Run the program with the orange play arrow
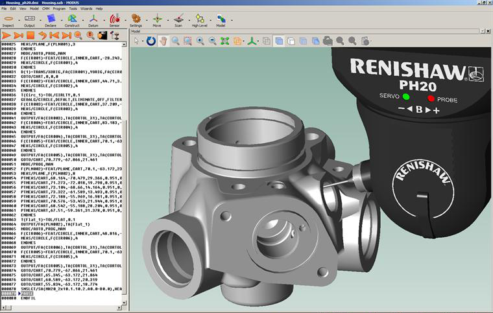 tap(6, 36)
